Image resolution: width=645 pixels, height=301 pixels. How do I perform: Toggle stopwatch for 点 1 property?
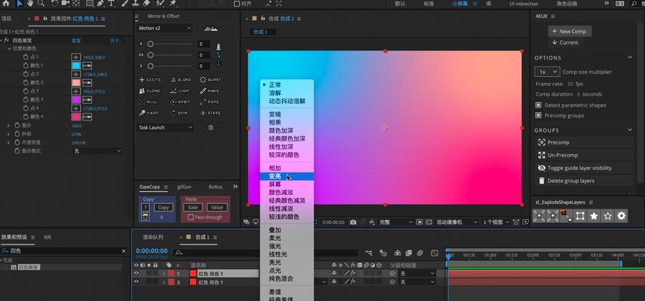pyautogui.click(x=26, y=57)
